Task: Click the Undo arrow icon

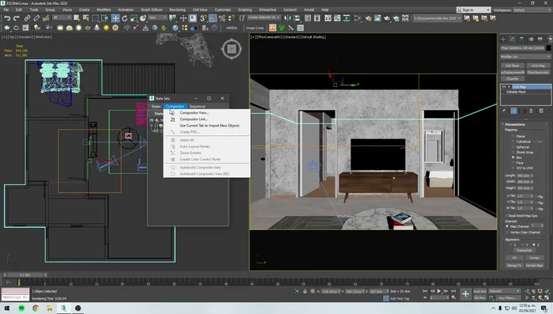Action: [7, 18]
